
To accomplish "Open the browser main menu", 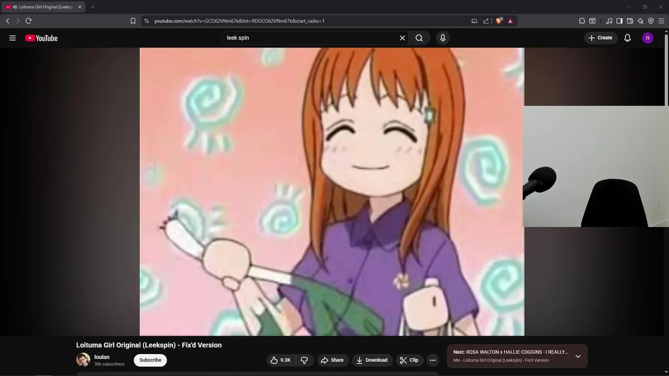I will pos(661,21).
